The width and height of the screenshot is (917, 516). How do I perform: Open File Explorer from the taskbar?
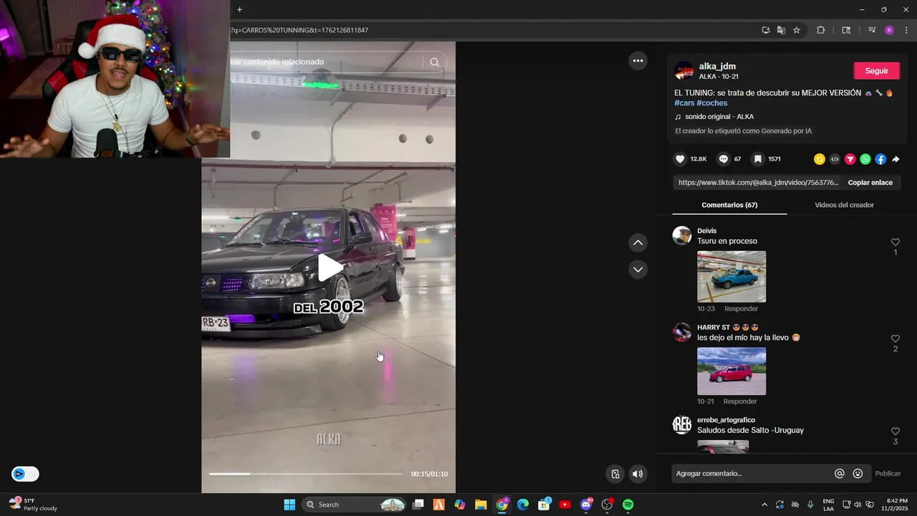coord(481,505)
